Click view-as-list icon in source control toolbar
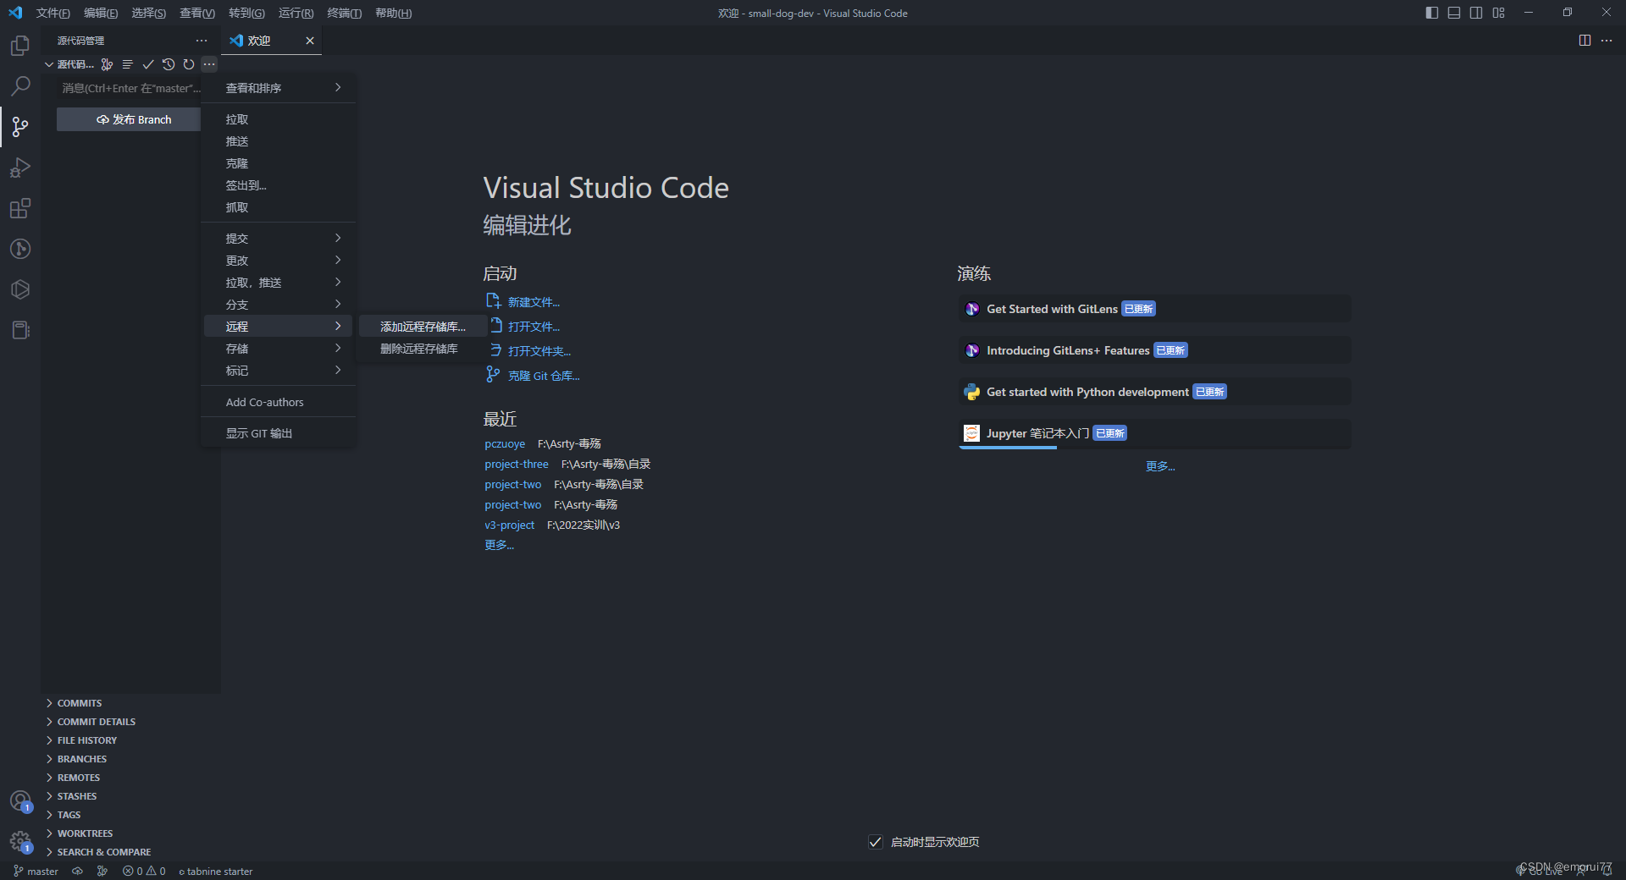 (x=127, y=64)
